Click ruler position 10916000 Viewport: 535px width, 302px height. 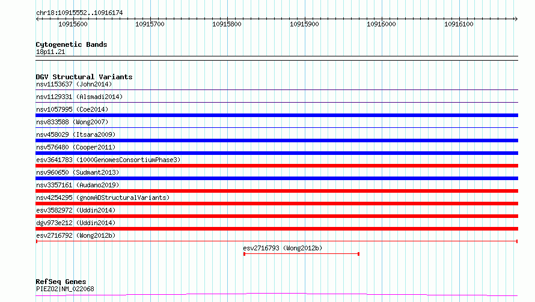point(382,24)
